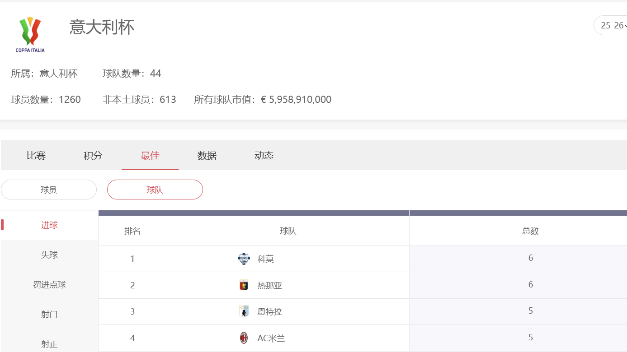The image size is (627, 352).
Task: Open the 动态 tab
Action: click(264, 156)
